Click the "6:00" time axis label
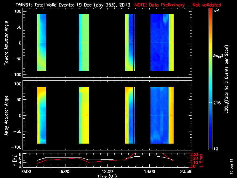 65,171
